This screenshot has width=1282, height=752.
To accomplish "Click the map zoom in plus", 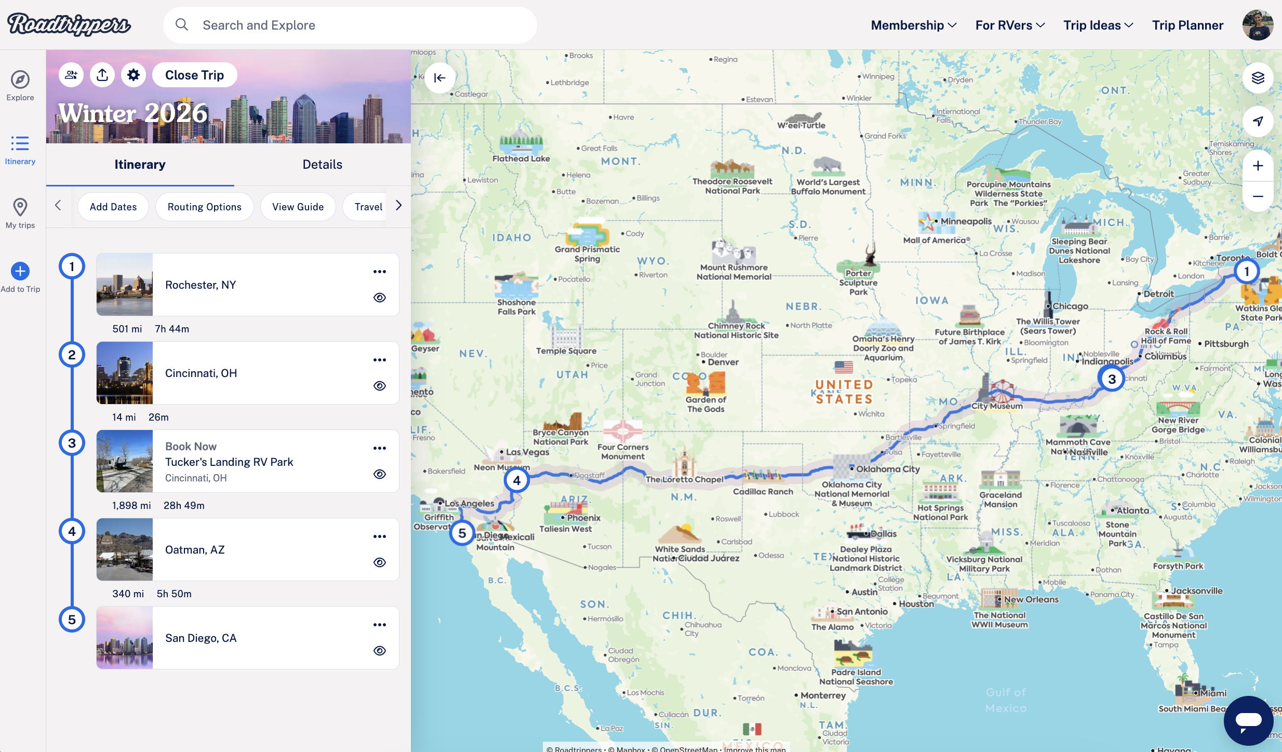I will (1258, 166).
